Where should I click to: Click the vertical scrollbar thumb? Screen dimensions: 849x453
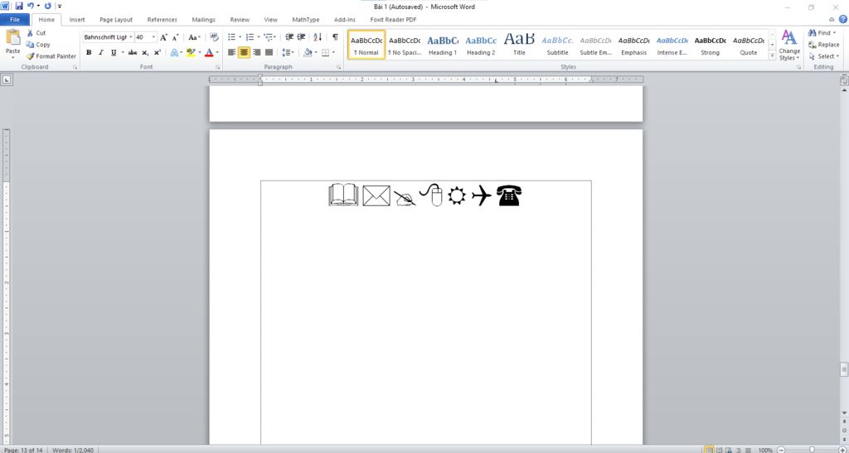tap(843, 369)
